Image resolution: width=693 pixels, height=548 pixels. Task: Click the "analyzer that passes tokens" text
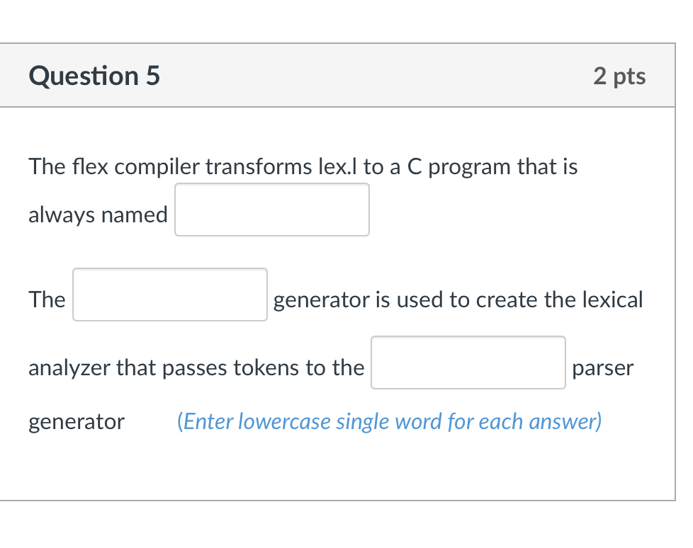[x=164, y=368]
